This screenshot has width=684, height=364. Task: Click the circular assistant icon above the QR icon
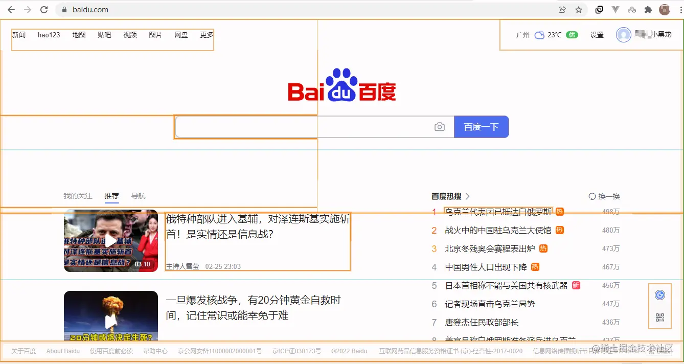(x=660, y=295)
